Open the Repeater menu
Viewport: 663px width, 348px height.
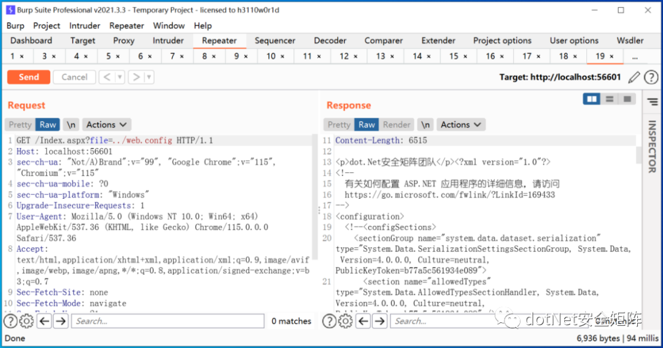[126, 26]
